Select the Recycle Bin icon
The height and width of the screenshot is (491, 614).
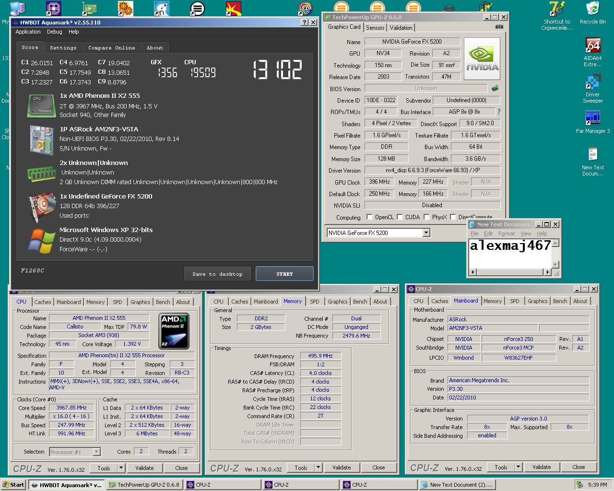(593, 13)
